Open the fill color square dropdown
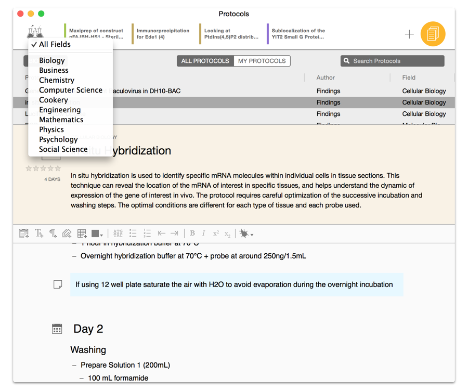Viewport: 468px width, 390px height. pyautogui.click(x=97, y=234)
